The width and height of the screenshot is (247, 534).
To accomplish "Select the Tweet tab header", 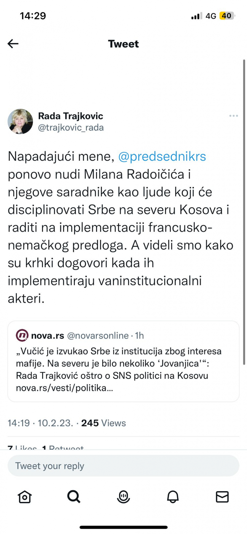I will click(123, 44).
